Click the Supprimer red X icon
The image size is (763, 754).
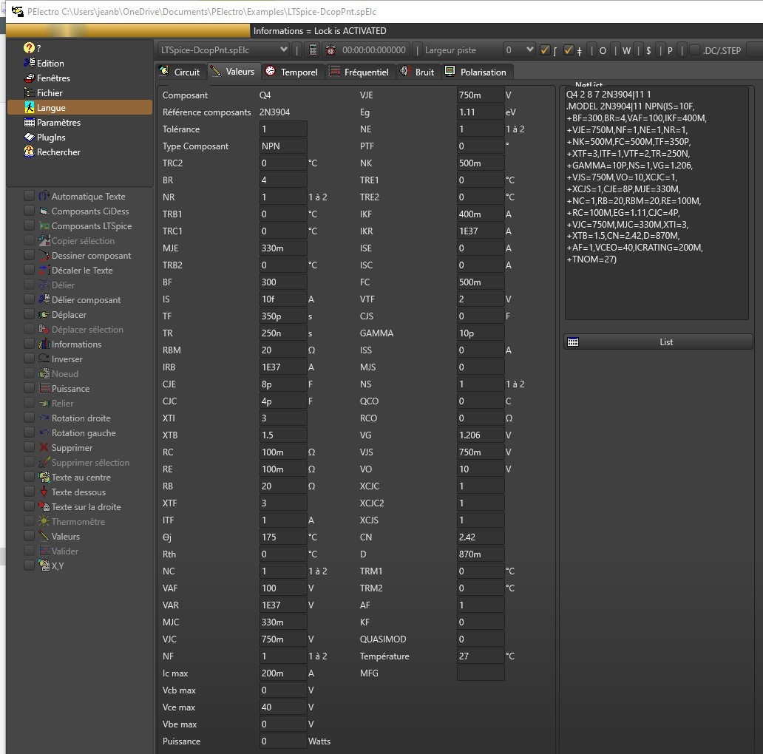pos(44,448)
